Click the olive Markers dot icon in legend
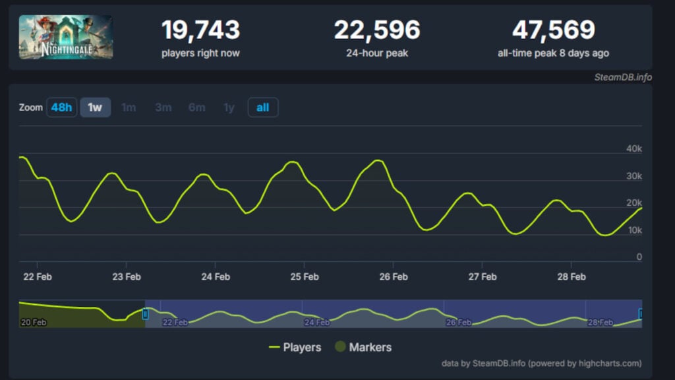This screenshot has height=380, width=675. click(340, 347)
